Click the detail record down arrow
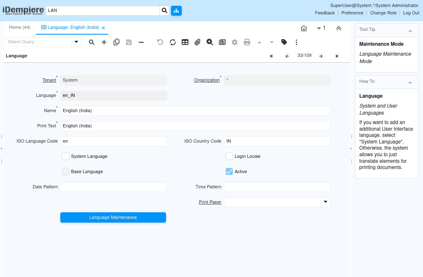This screenshot has height=277, width=423. coord(272,42)
